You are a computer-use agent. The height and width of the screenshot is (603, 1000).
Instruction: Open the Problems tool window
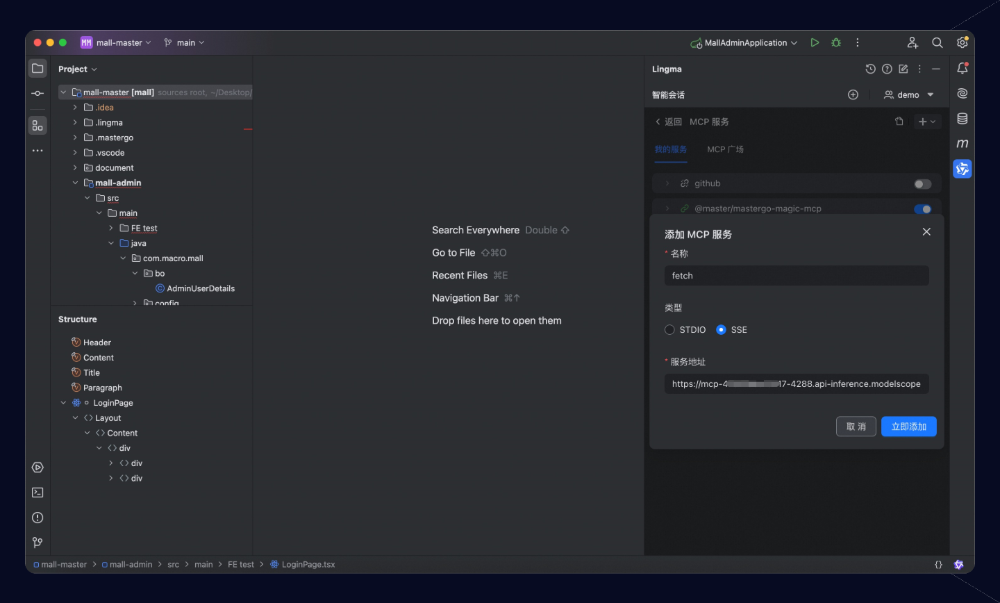37,518
